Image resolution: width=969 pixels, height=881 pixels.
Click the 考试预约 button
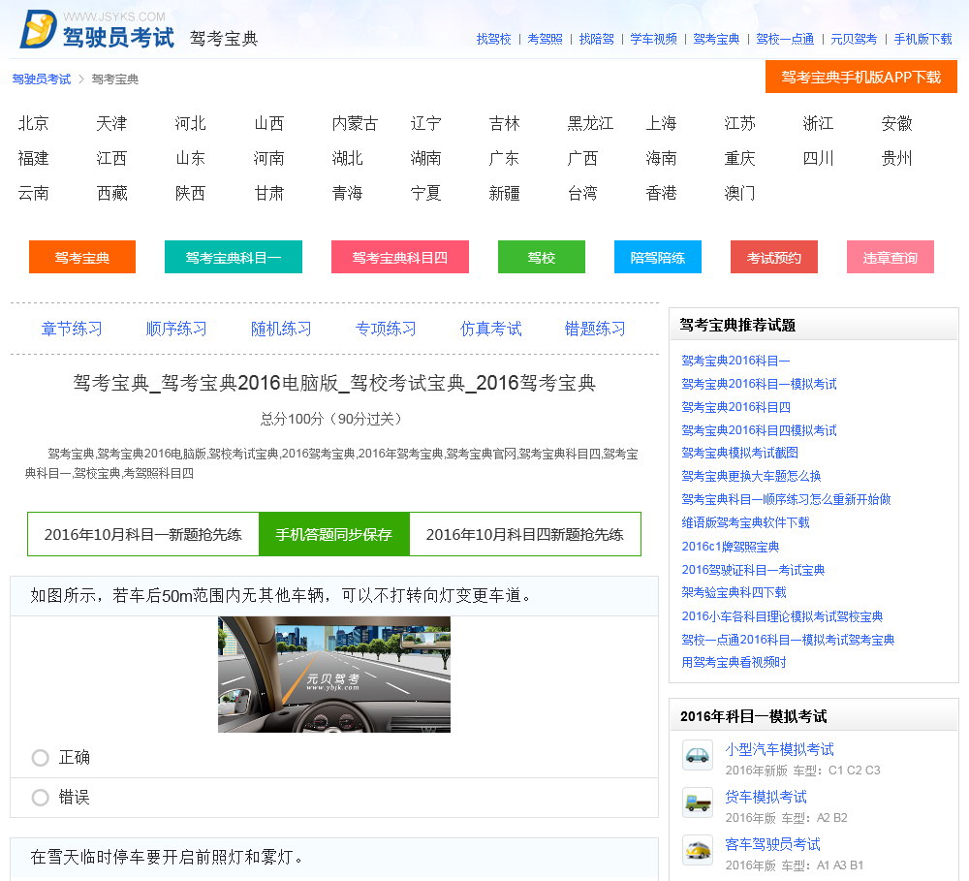tap(773, 257)
